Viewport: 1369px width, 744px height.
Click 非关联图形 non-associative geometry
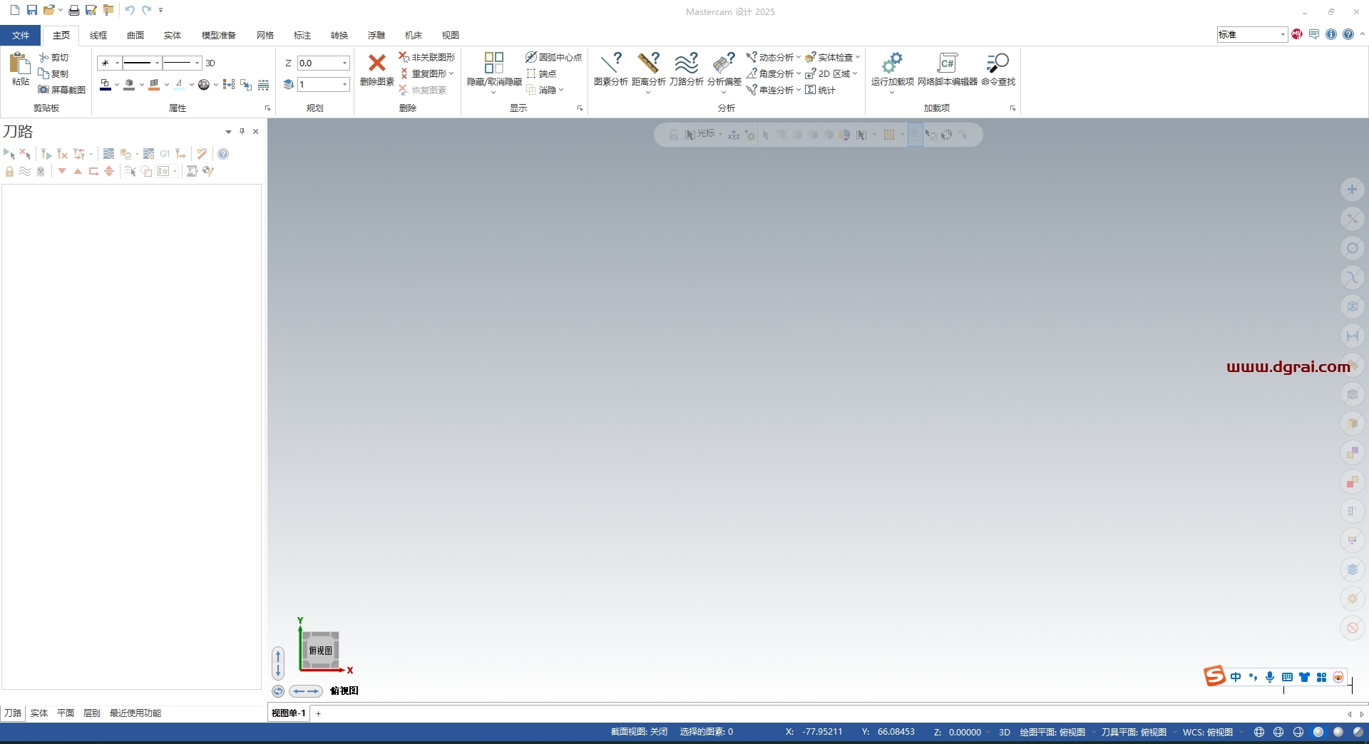coord(427,58)
